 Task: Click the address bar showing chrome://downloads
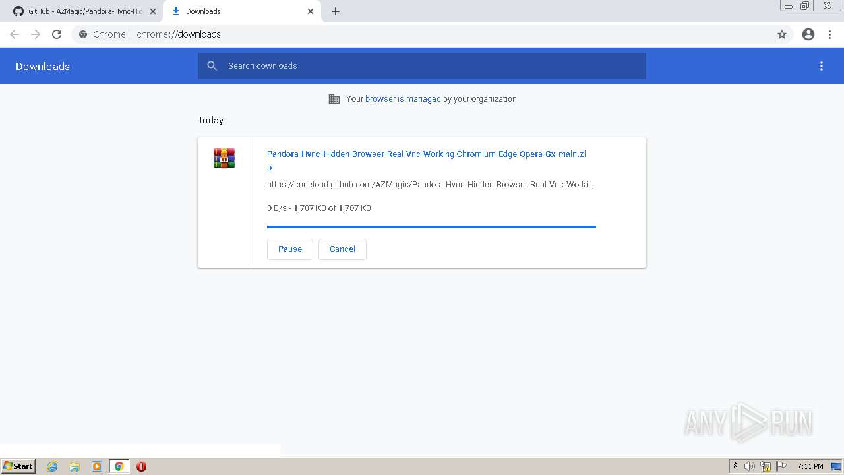pos(422,34)
